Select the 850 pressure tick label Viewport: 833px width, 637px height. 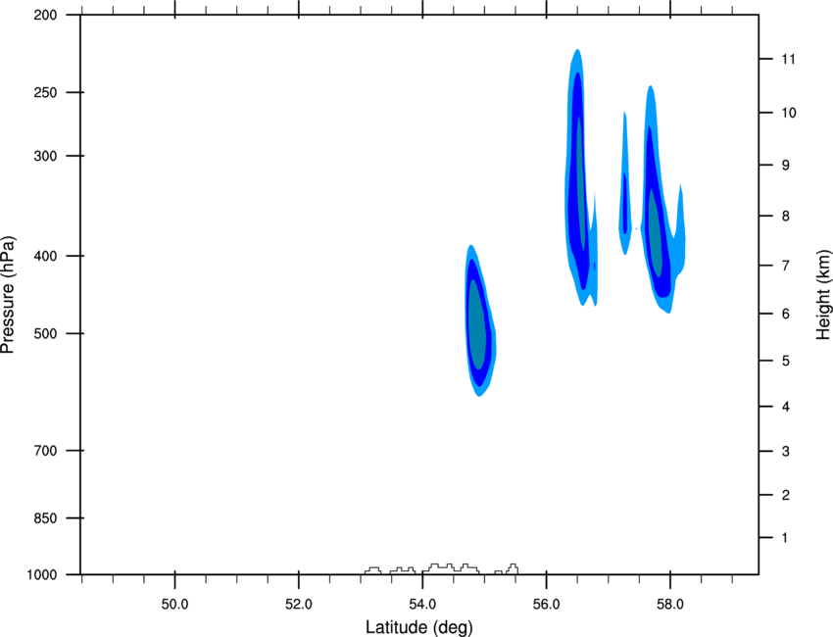(45, 518)
